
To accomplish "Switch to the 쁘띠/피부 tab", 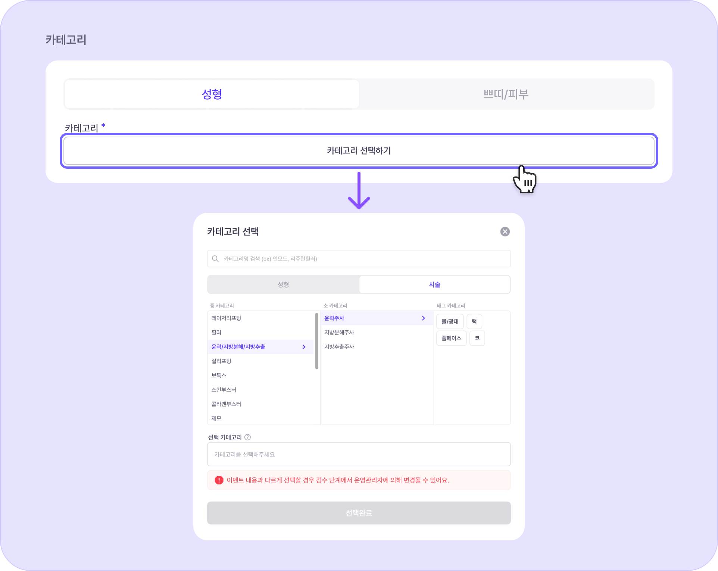I will point(506,94).
